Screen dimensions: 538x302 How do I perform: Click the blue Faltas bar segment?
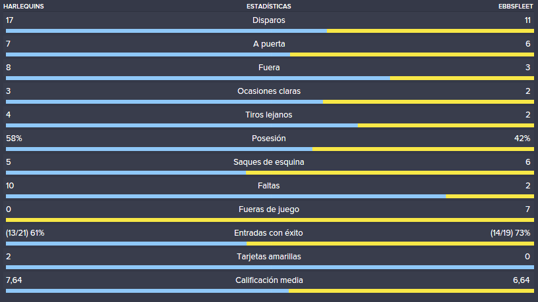226,196
